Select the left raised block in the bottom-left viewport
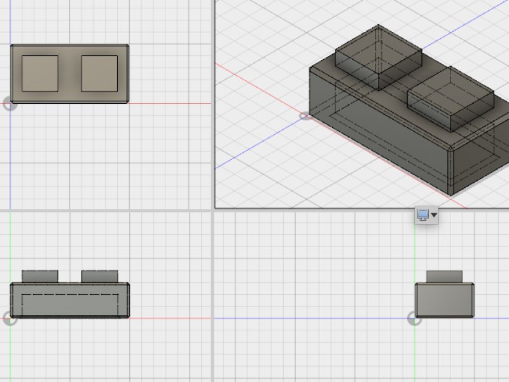Image resolution: width=509 pixels, height=382 pixels. pyautogui.click(x=40, y=276)
